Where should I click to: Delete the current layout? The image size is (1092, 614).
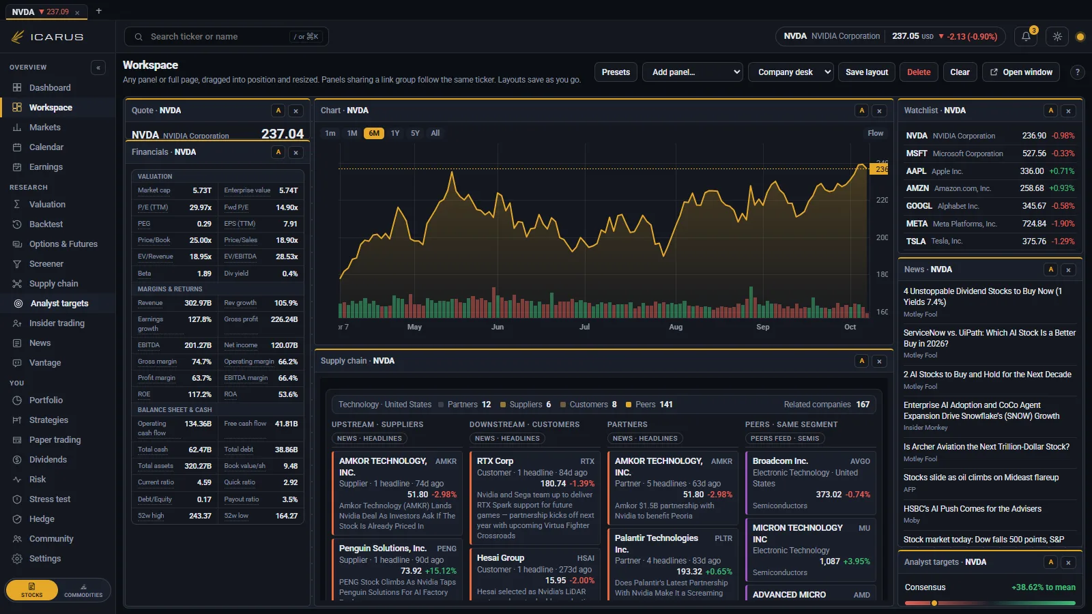[x=919, y=72]
